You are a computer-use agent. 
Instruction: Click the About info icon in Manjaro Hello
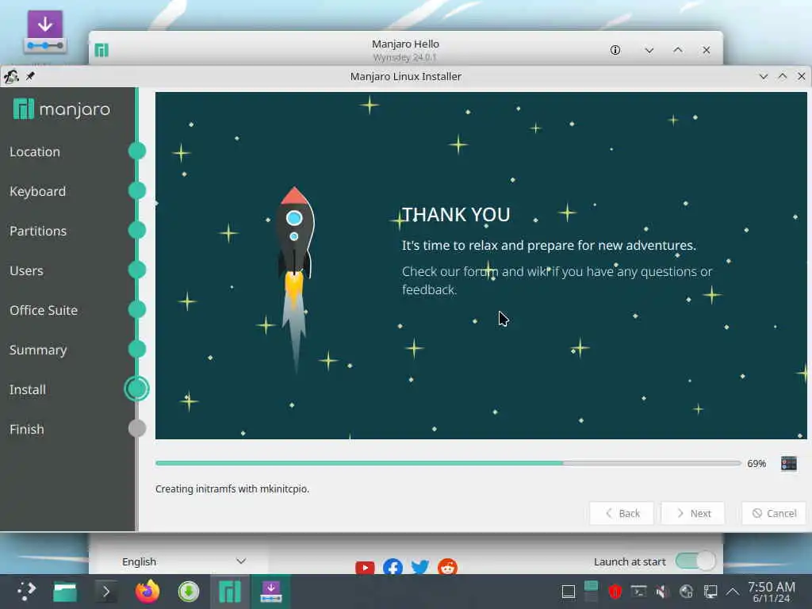pos(615,50)
